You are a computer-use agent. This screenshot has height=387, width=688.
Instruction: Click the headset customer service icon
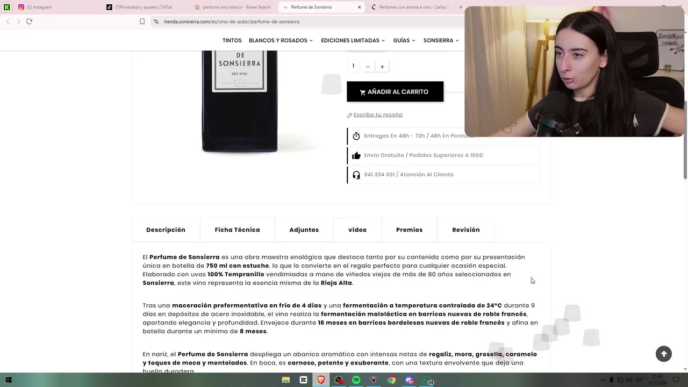(356, 175)
